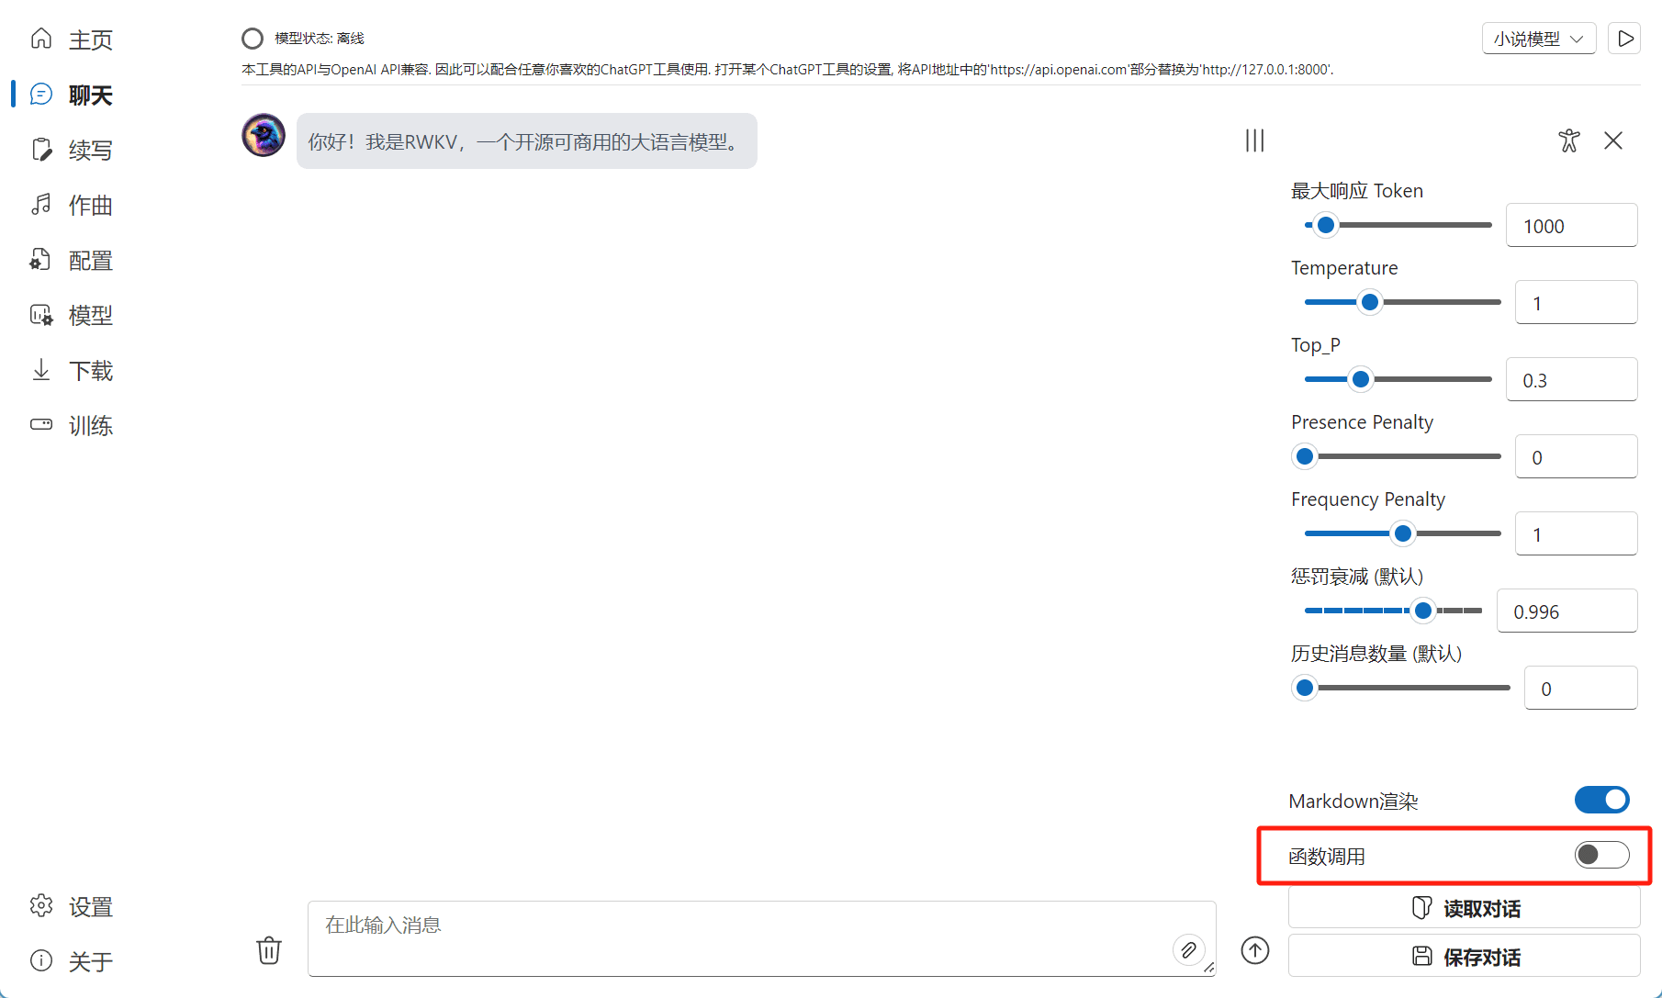Enable the 函数调用 toggle
Image resolution: width=1662 pixels, height=998 pixels.
coord(1601,855)
